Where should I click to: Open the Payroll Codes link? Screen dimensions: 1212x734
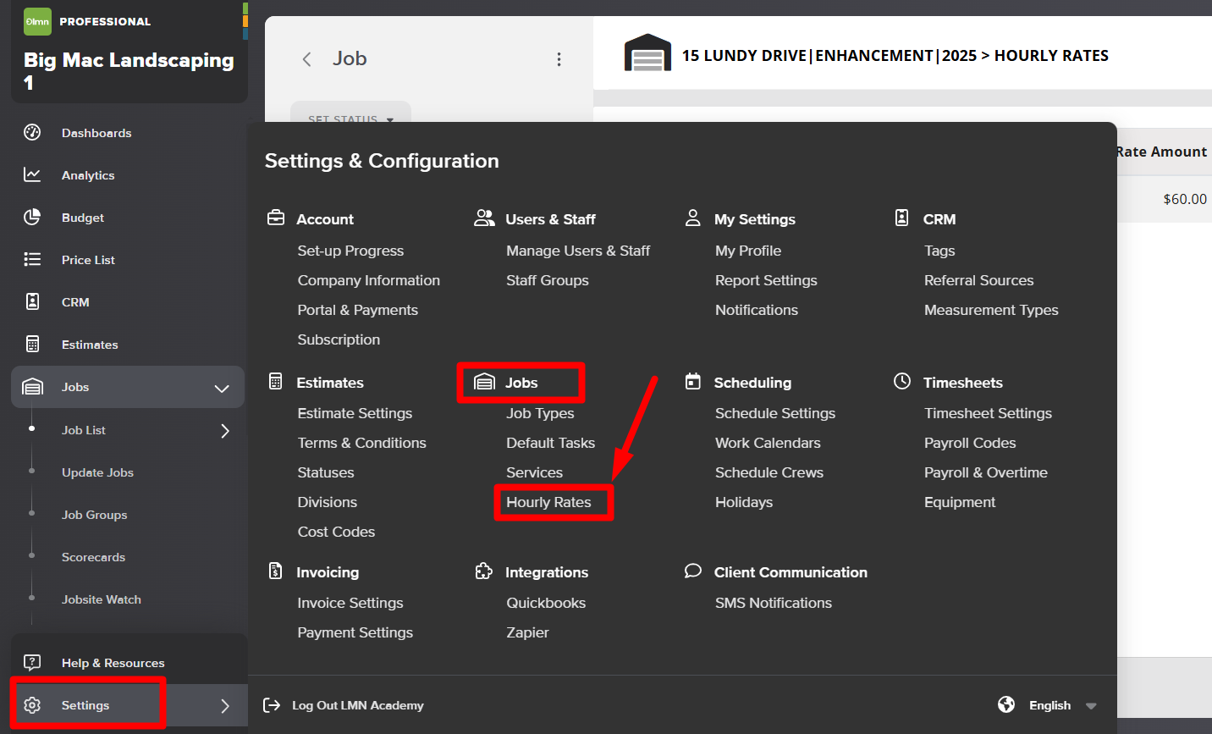pyautogui.click(x=970, y=443)
